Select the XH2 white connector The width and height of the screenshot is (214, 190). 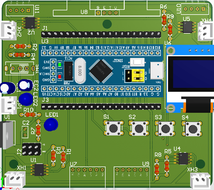8,30
